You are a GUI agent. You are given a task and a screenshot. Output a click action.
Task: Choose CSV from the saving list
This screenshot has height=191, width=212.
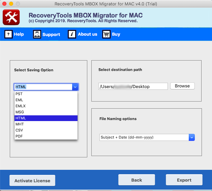[46, 130]
